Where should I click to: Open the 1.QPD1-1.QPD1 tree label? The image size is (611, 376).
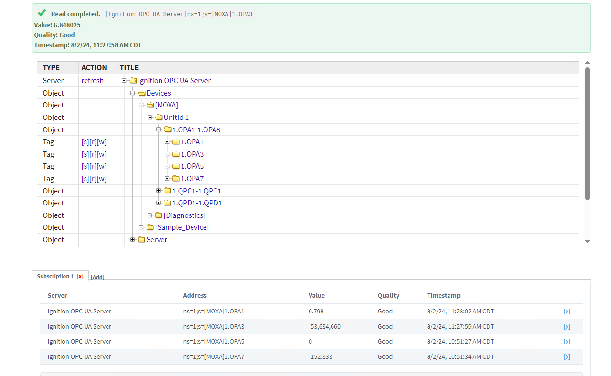coord(197,203)
